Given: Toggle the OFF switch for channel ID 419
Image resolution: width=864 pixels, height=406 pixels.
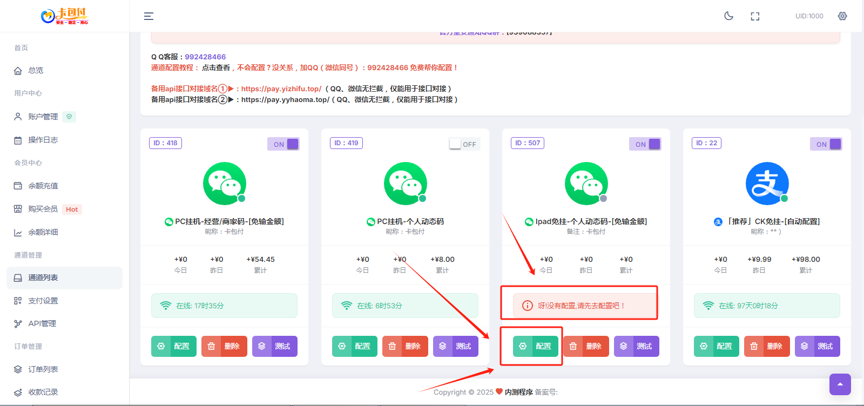Looking at the screenshot, I should (x=464, y=144).
